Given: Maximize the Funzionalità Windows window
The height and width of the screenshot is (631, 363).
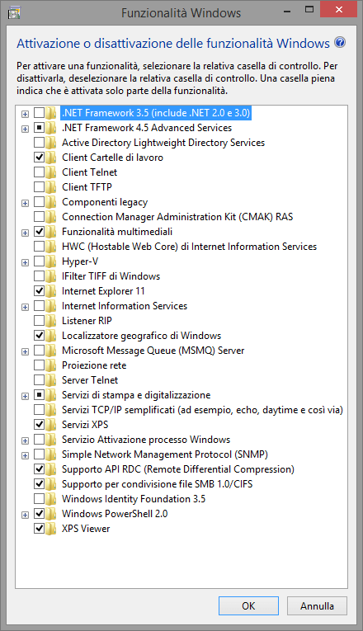Looking at the screenshot, I should [x=309, y=10].
